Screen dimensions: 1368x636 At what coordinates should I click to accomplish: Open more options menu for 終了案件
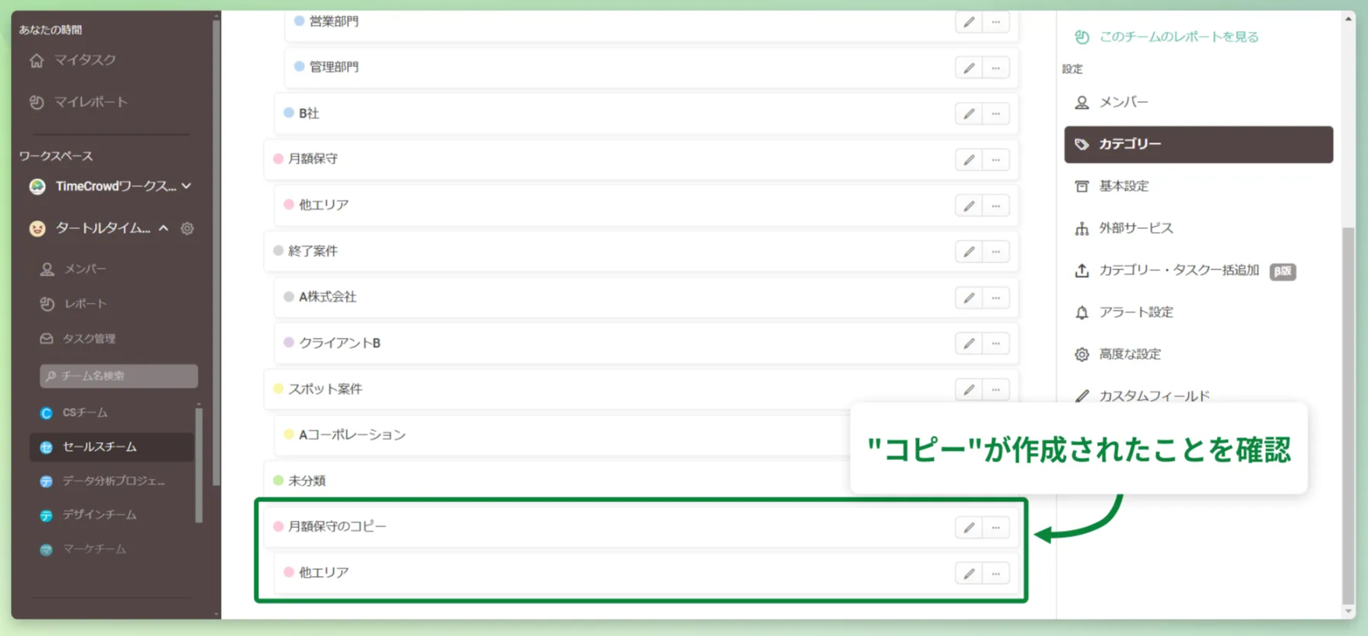coord(996,251)
